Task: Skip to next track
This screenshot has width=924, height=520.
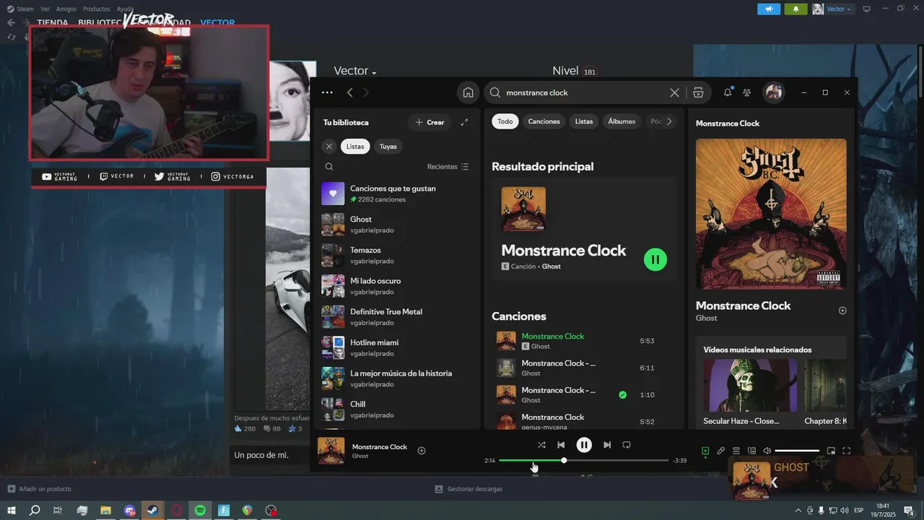Action: point(607,445)
